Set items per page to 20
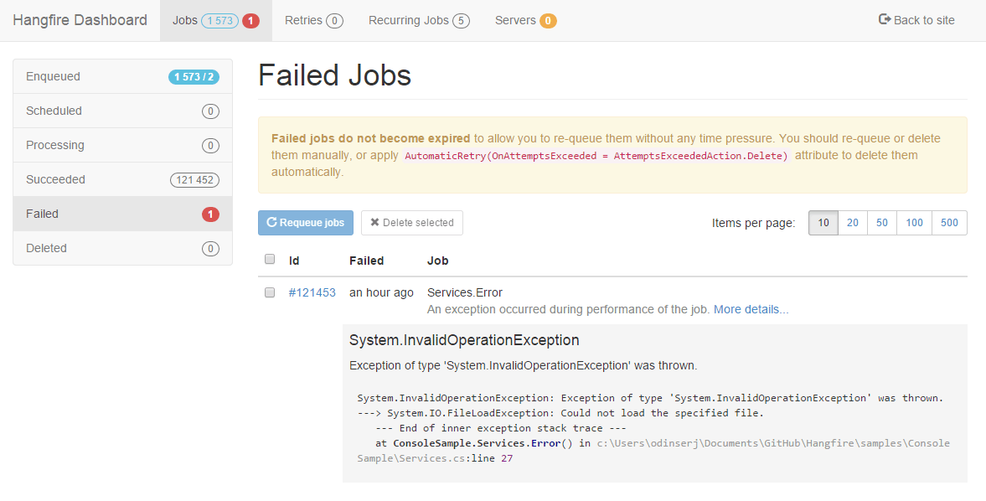Screen dimensions: 986x501 [853, 223]
